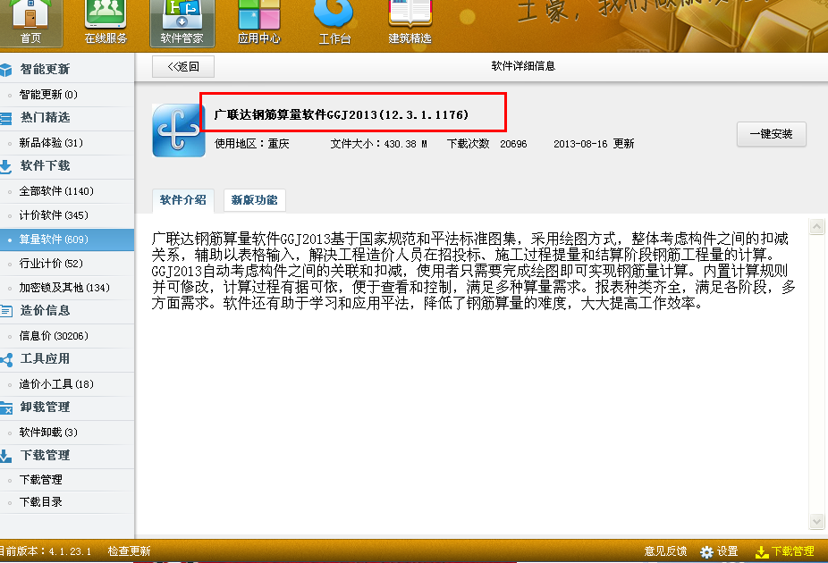Click the 2013-08-16 更新 text
This screenshot has width=828, height=563.
point(594,144)
